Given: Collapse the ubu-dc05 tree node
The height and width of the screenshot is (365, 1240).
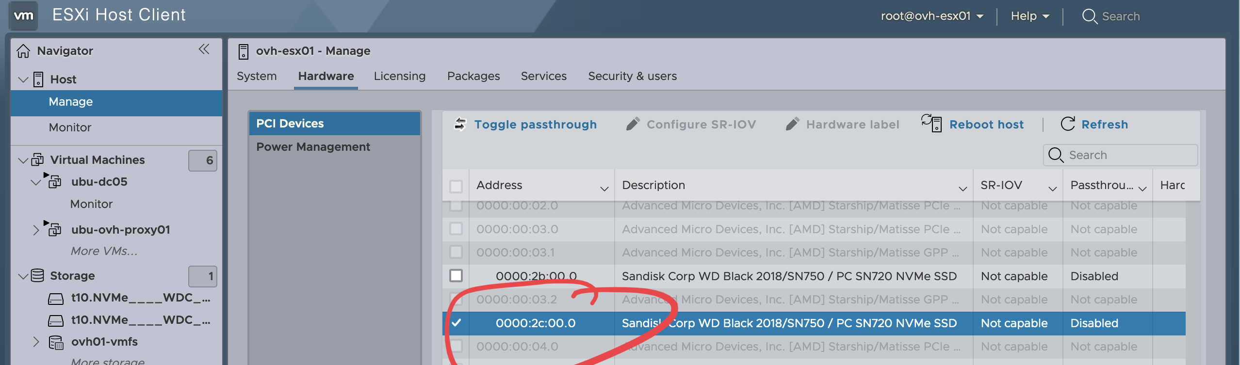Looking at the screenshot, I should pos(35,182).
